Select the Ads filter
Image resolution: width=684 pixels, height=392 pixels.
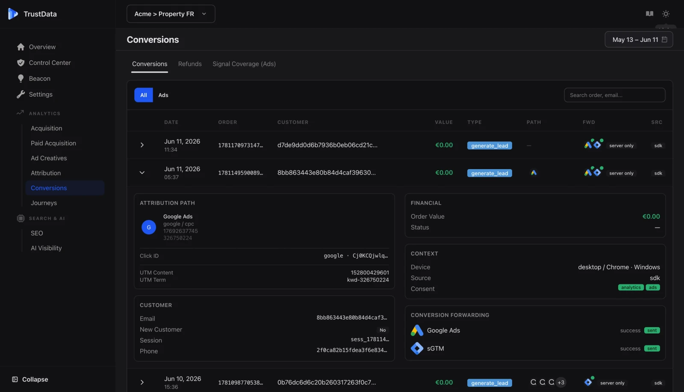click(163, 95)
